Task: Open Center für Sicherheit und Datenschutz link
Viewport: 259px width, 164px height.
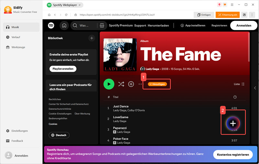Action: (x=69, y=104)
